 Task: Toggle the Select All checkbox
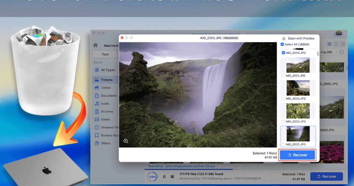(x=282, y=45)
